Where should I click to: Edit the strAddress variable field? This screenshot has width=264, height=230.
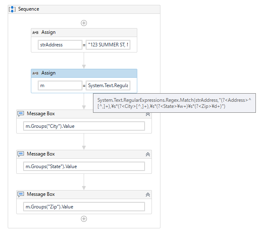[x=60, y=45]
